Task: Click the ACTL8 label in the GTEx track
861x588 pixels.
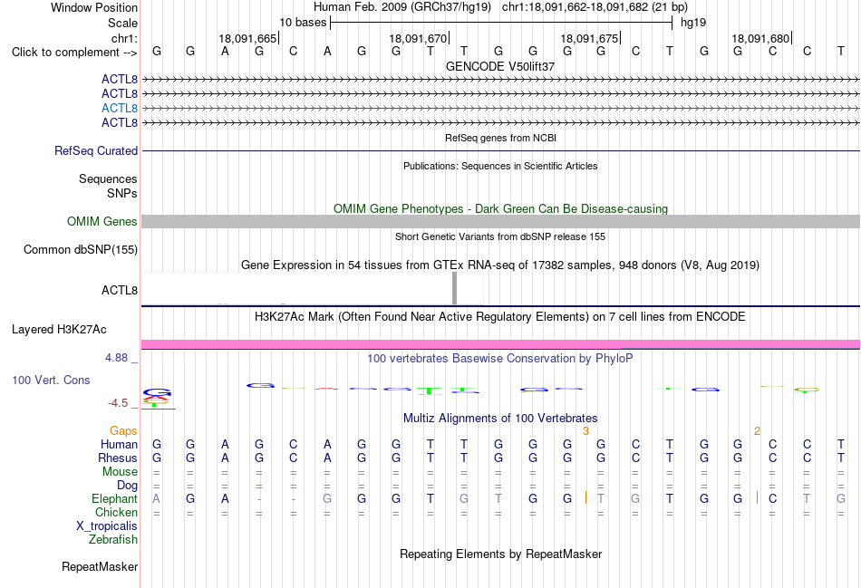Action: click(119, 290)
